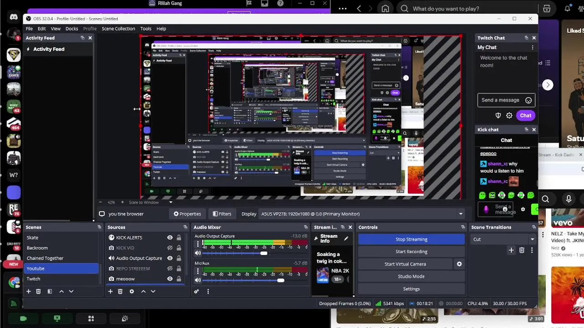The height and width of the screenshot is (328, 584).
Task: Hide the meooow source
Action: tap(170, 279)
